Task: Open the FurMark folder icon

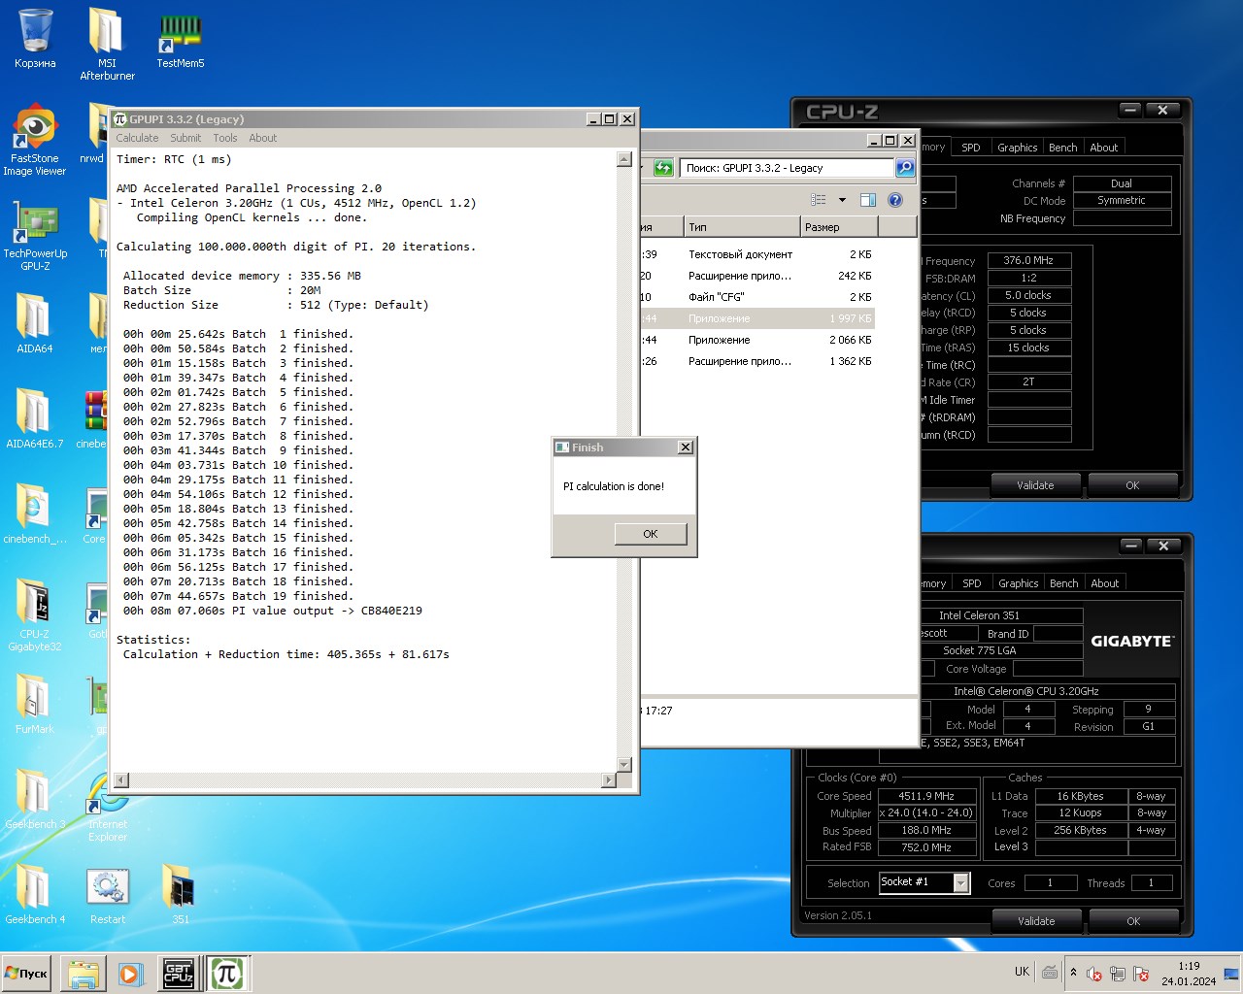Action: 34,705
